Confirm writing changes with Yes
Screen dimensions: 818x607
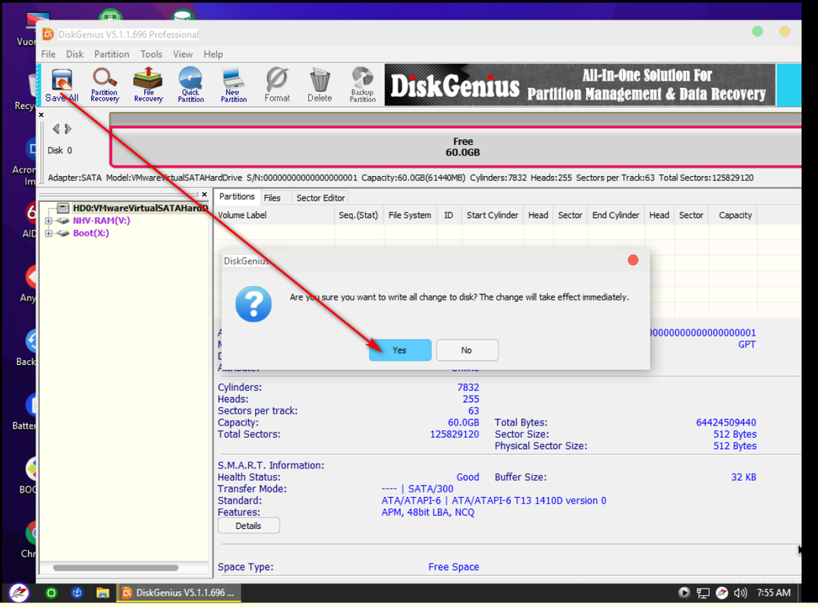point(400,350)
